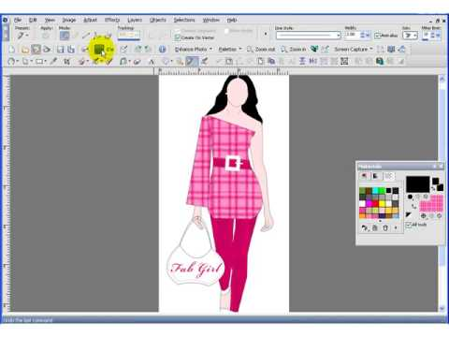Click the blue book icon

(x=391, y=50)
